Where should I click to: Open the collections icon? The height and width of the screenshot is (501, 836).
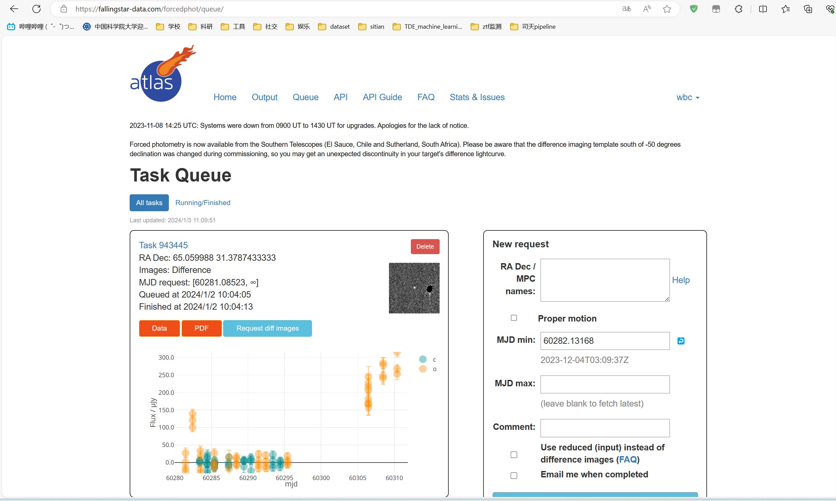(808, 9)
